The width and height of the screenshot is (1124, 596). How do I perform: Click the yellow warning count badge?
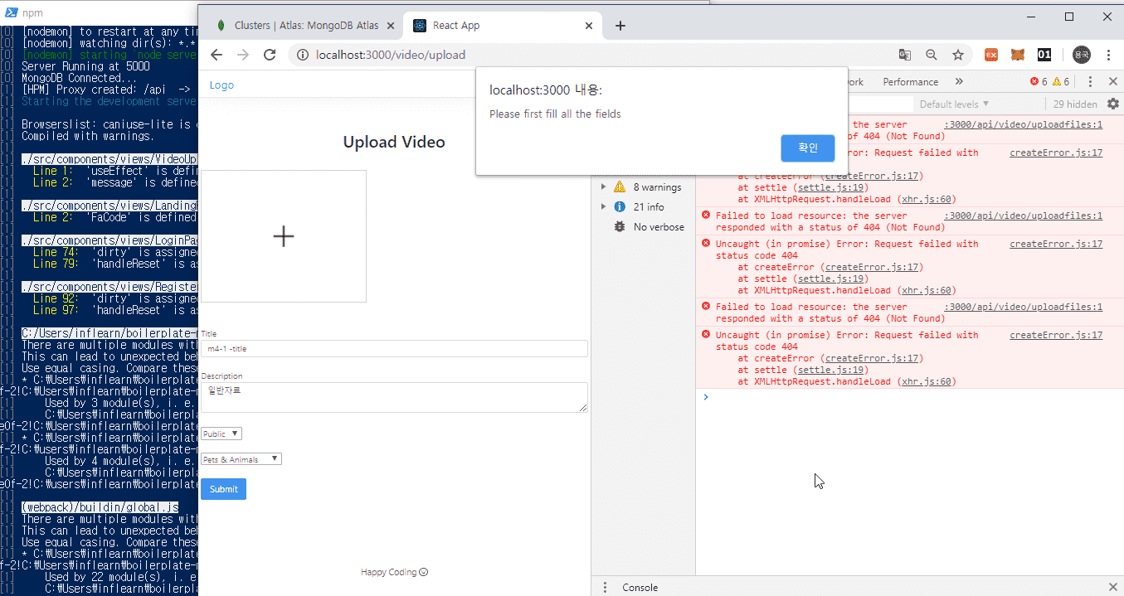point(1061,81)
